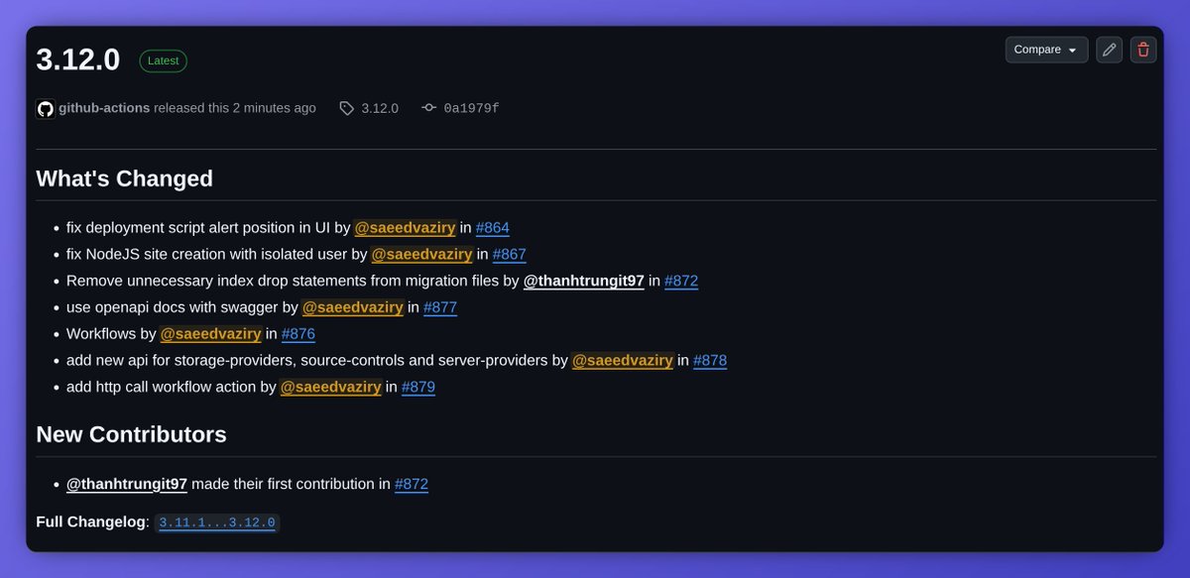Click the What's Changed heading
This screenshot has width=1190, height=578.
point(125,178)
